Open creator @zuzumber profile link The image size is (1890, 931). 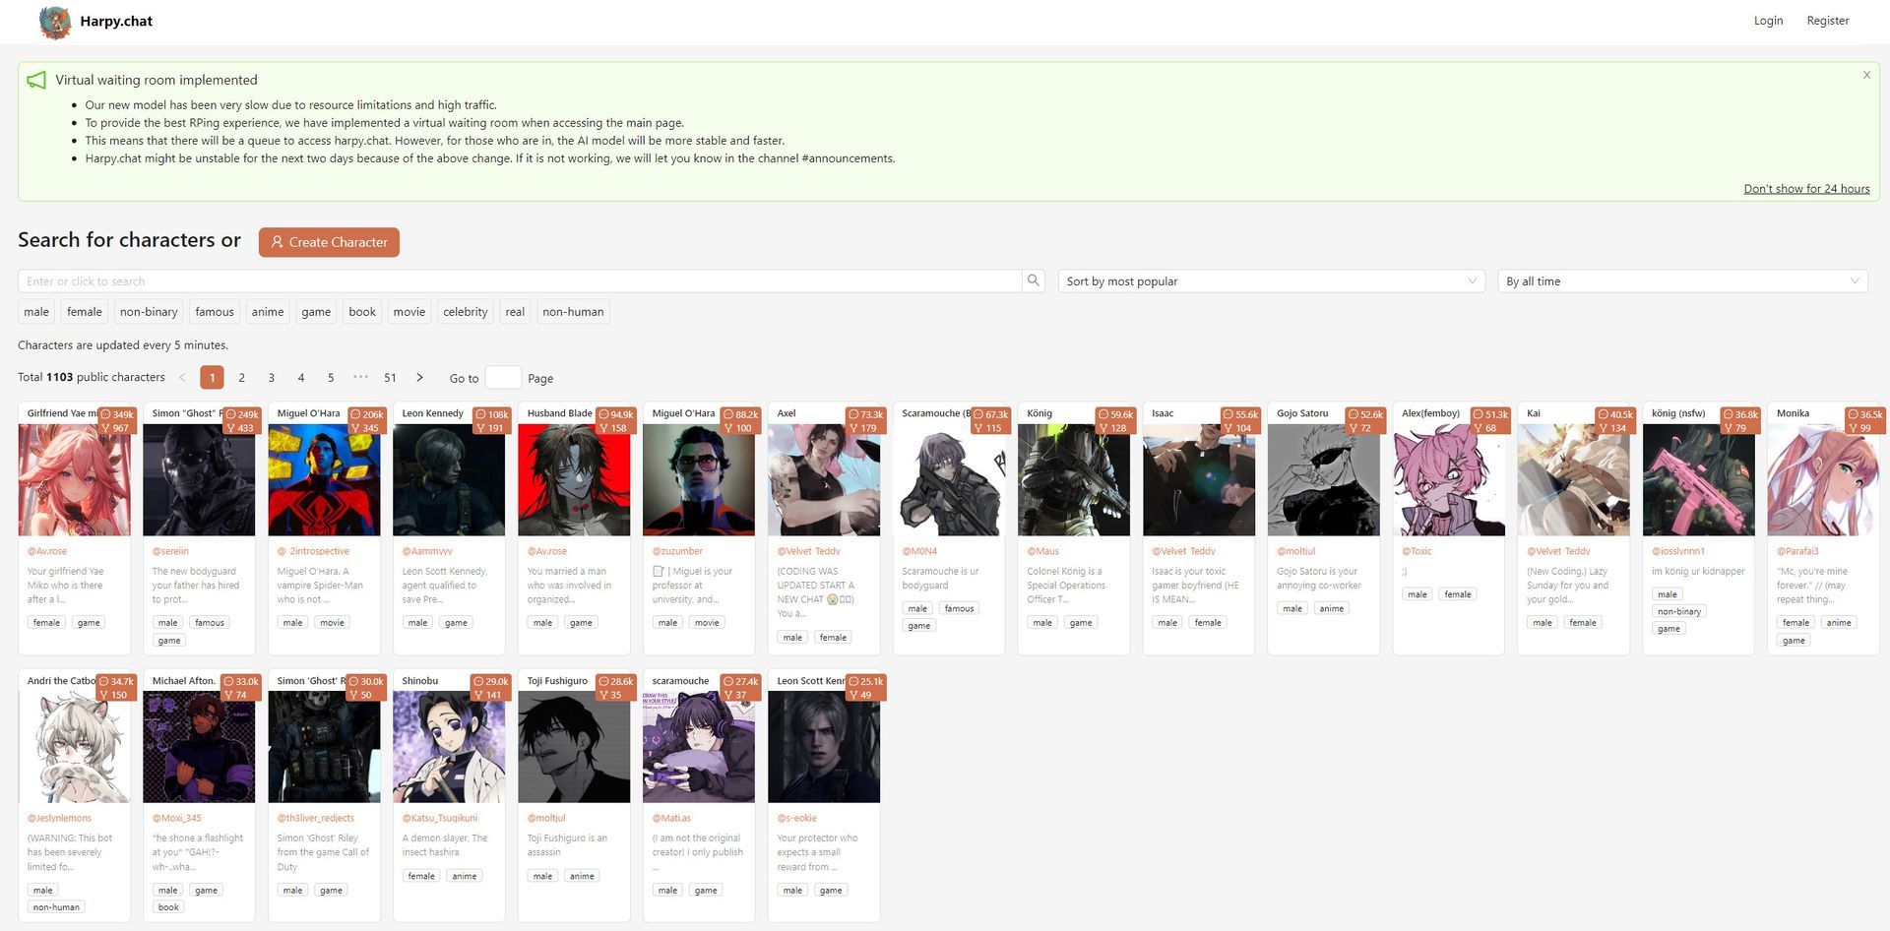[x=677, y=551]
